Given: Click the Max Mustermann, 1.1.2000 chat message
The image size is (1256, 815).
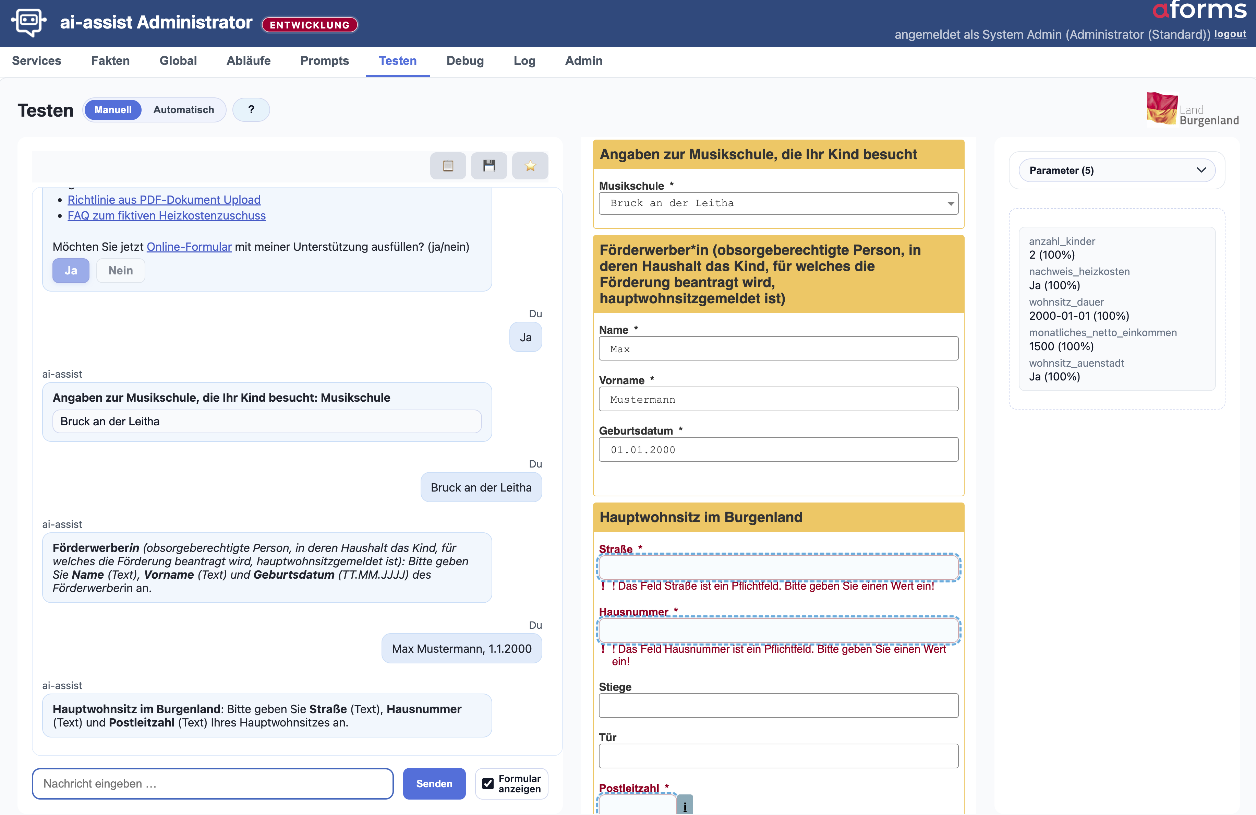Looking at the screenshot, I should point(462,649).
